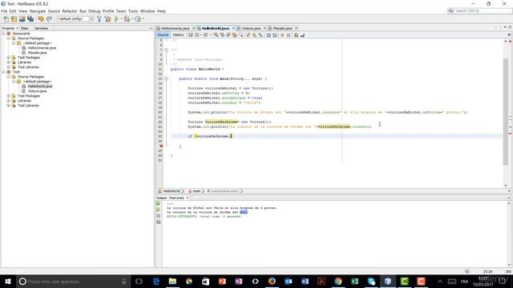Click the Redo arrow icon
The width and height of the screenshot is (513, 288).
(49, 19)
